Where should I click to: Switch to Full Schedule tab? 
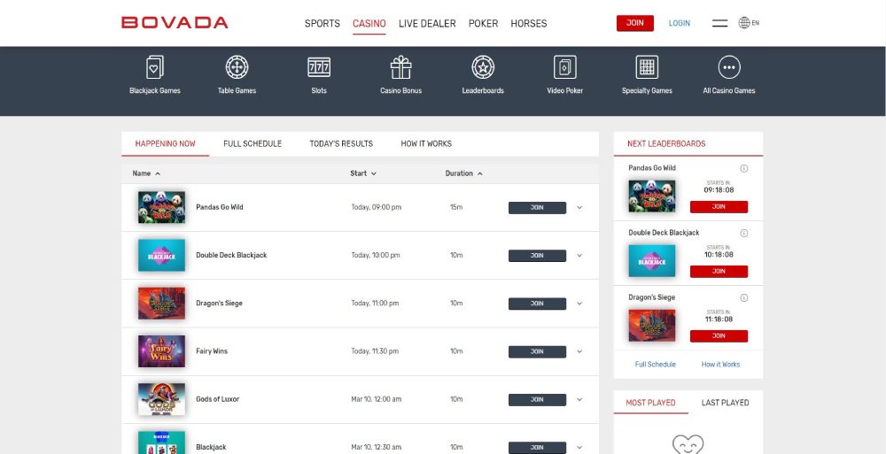point(253,144)
